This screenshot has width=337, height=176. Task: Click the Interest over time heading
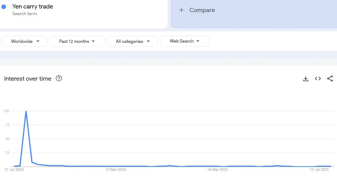point(28,79)
